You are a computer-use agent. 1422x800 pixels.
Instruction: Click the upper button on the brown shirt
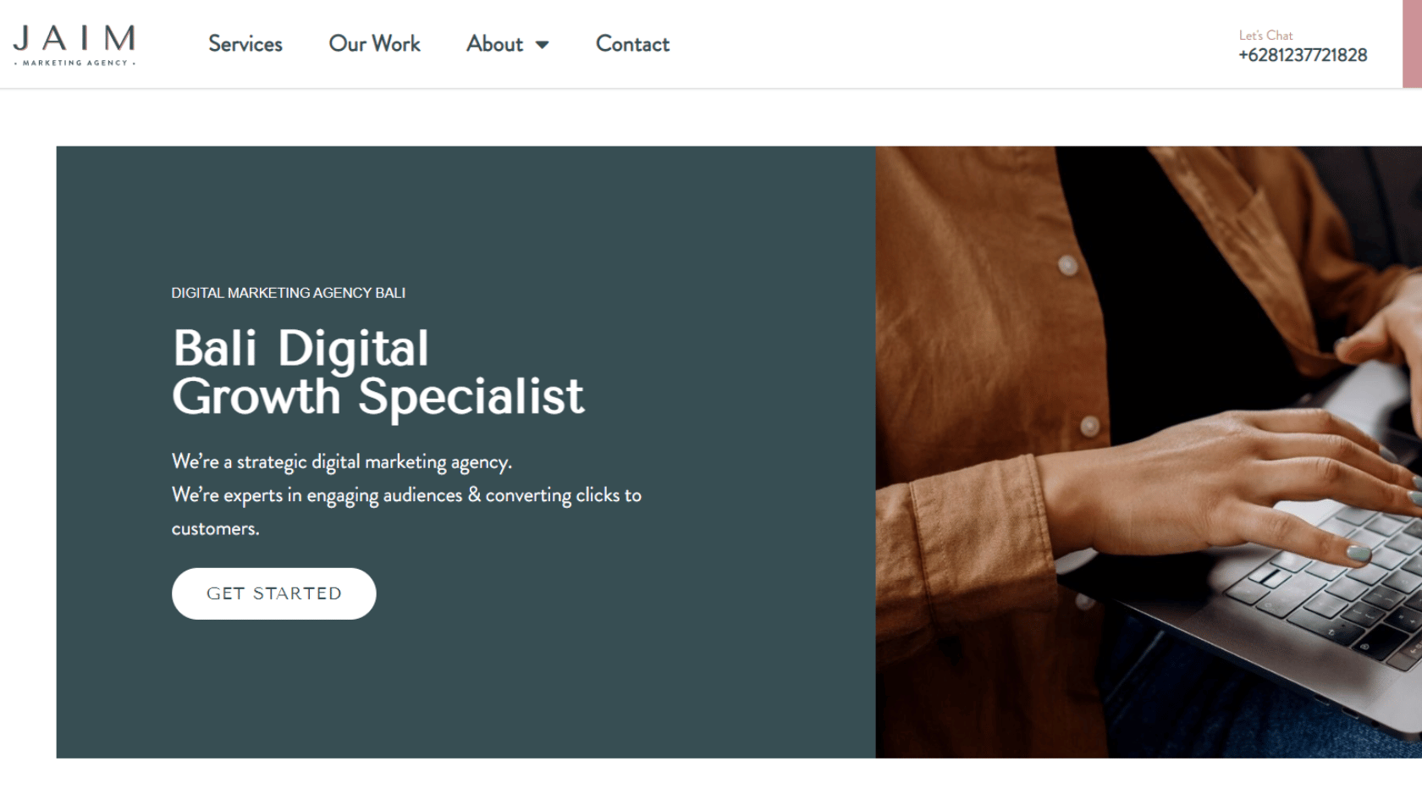[1067, 266]
